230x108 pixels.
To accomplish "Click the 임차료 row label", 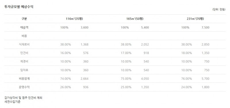I will pyautogui.click(x=24, y=70).
